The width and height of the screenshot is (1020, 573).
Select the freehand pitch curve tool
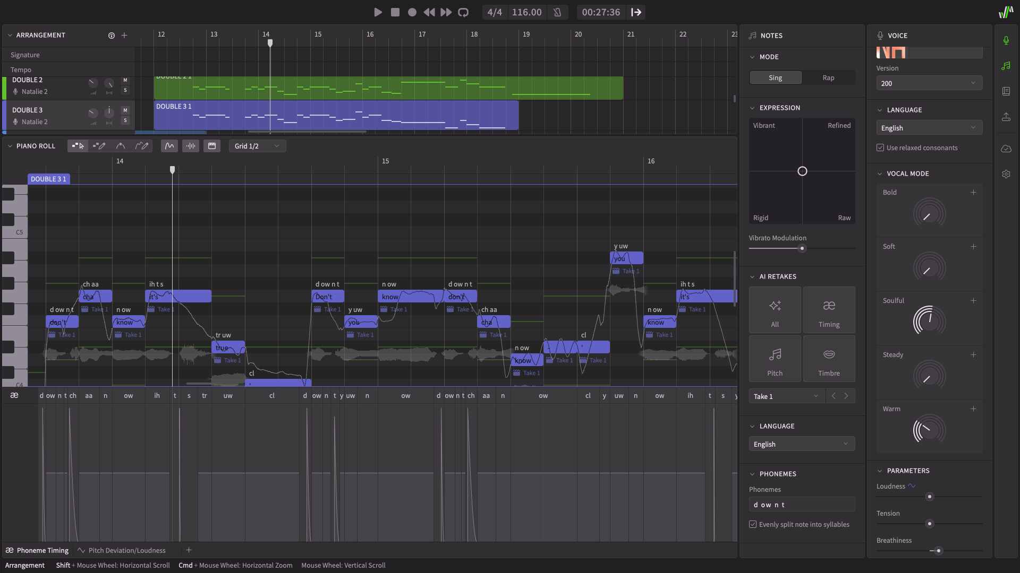pos(142,146)
